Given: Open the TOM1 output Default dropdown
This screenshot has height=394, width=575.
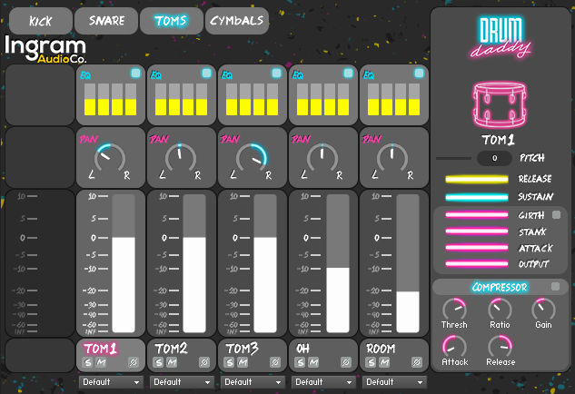Looking at the screenshot, I should (x=111, y=382).
